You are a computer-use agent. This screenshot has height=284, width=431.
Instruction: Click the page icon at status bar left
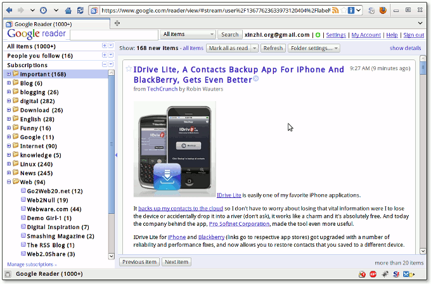pyautogui.click(x=8, y=274)
